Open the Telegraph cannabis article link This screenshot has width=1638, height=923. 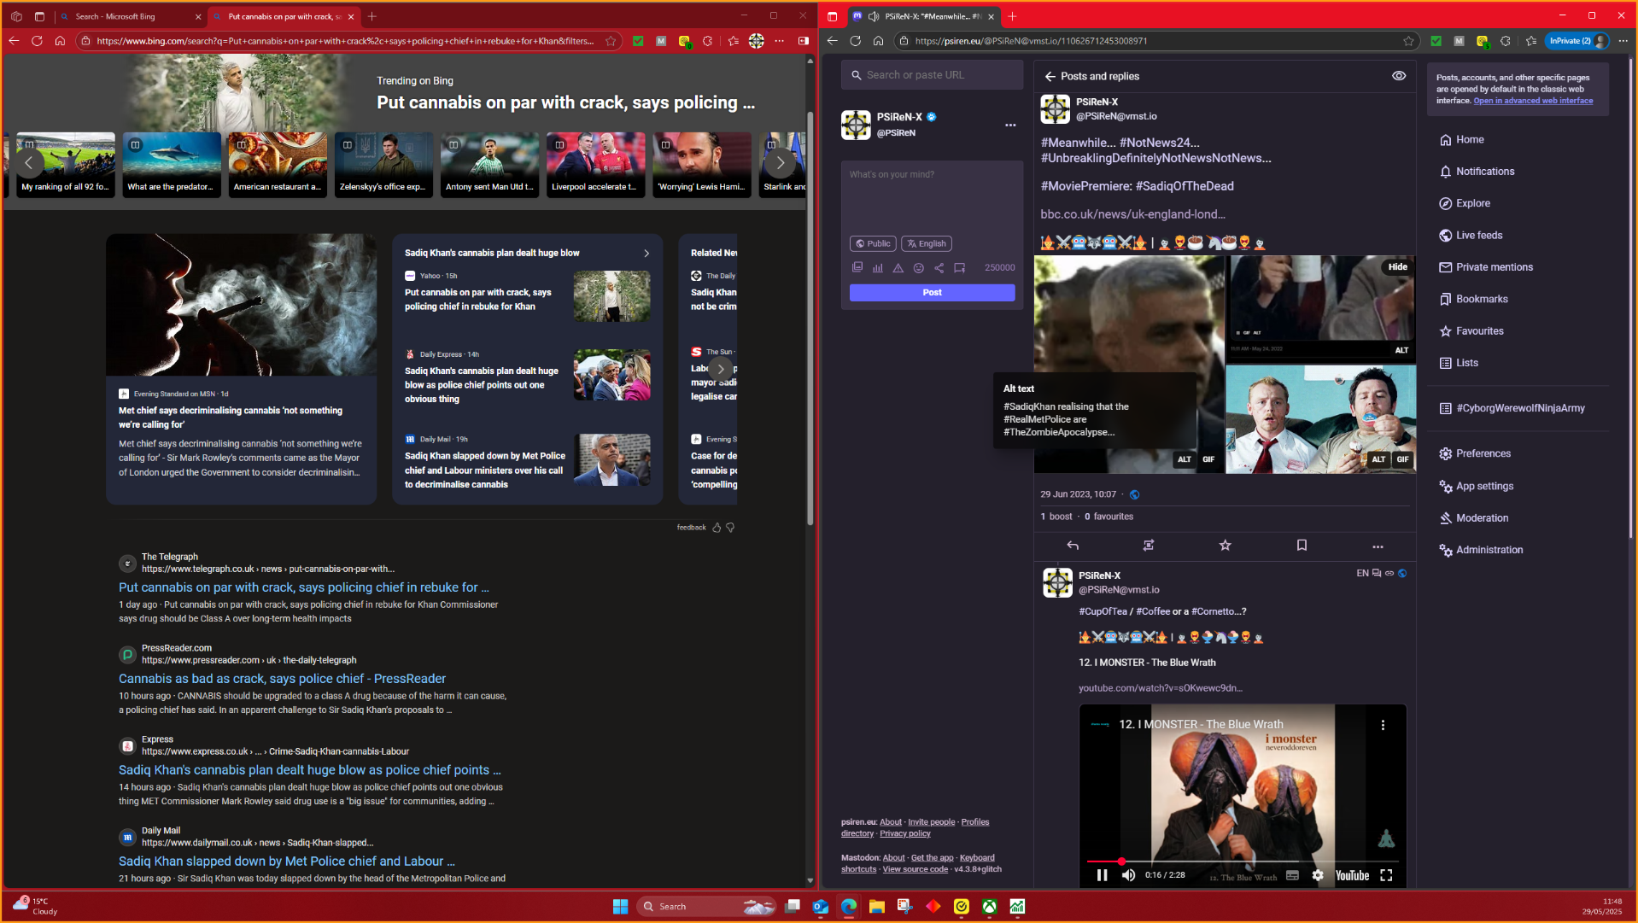303,587
